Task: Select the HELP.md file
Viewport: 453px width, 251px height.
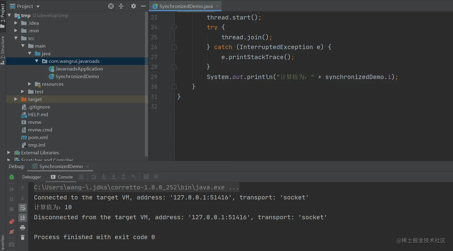Action: tap(35, 114)
